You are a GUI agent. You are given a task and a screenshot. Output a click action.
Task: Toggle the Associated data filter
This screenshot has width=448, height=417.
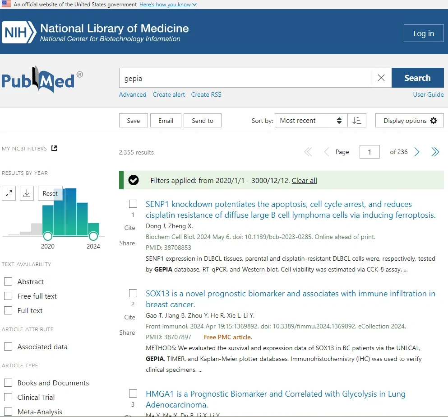(8, 347)
